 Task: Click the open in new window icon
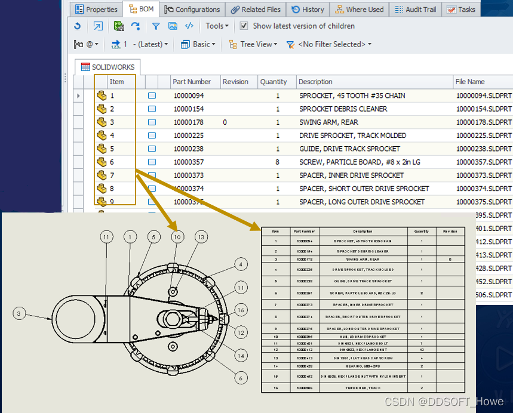(x=98, y=26)
